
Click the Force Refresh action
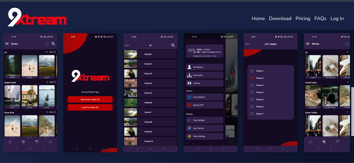click(x=204, y=97)
